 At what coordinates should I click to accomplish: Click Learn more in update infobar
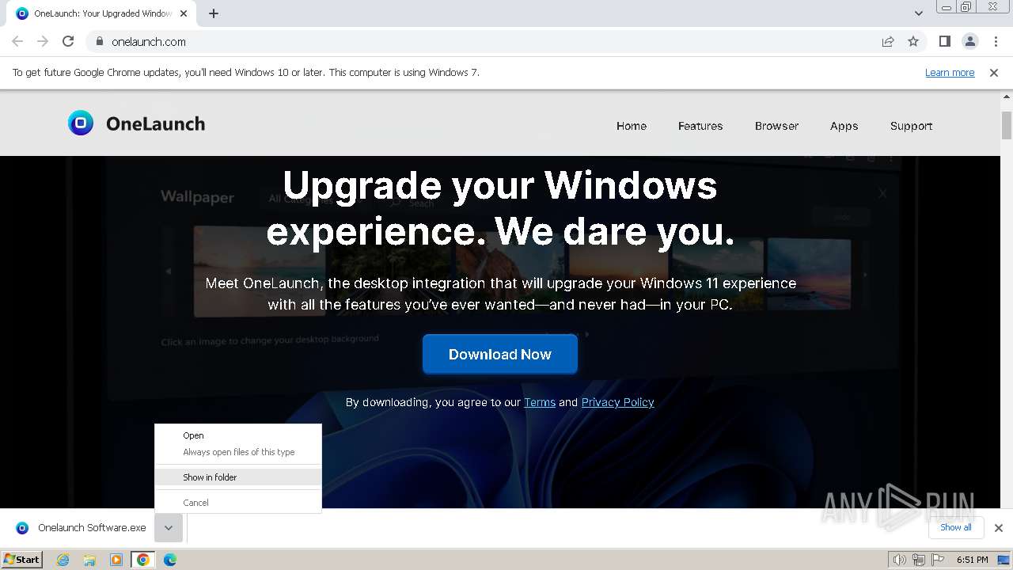(x=950, y=72)
